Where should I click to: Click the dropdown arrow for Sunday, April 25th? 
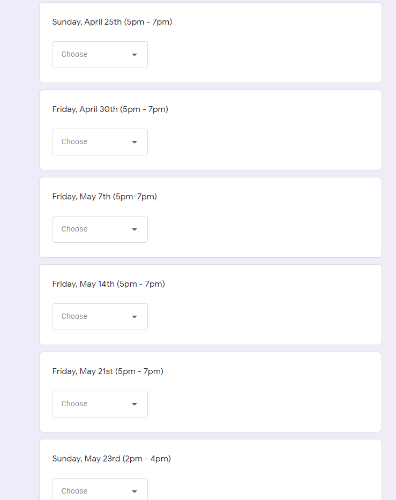135,55
